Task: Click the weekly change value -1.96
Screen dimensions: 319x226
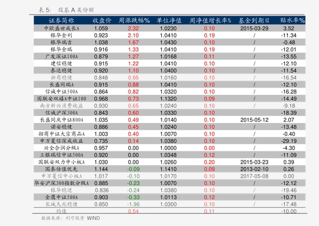Action: coord(133,204)
